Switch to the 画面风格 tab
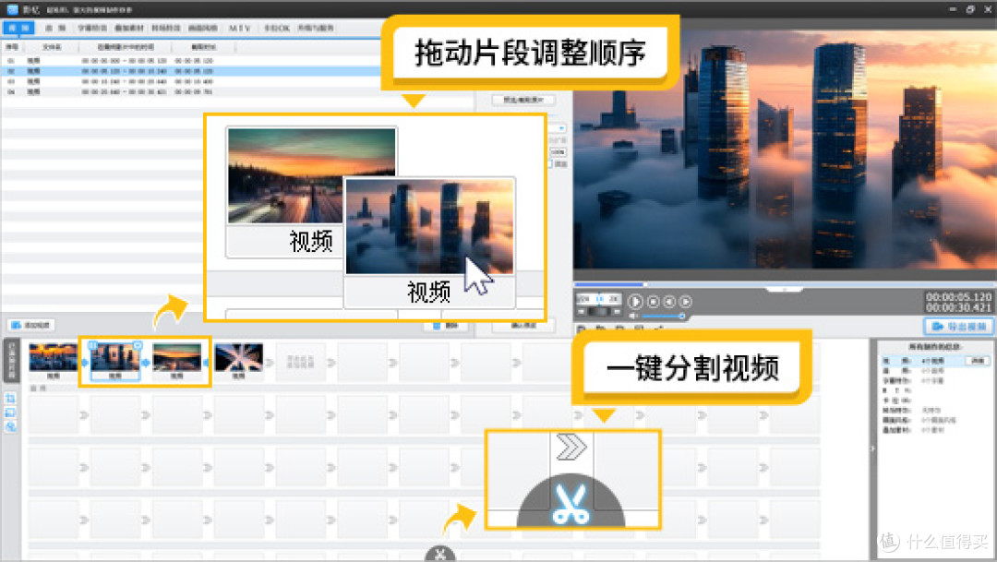Image resolution: width=997 pixels, height=562 pixels. [x=203, y=28]
